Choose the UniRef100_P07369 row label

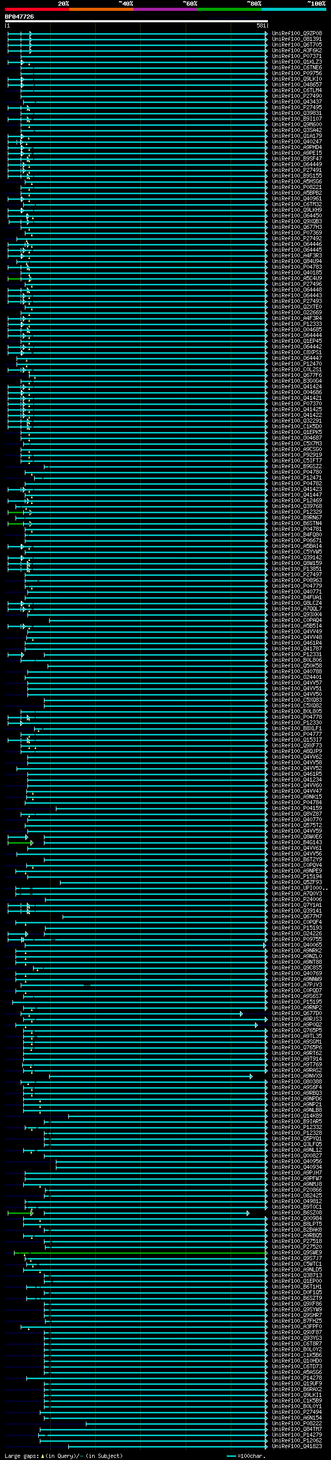click(x=297, y=233)
